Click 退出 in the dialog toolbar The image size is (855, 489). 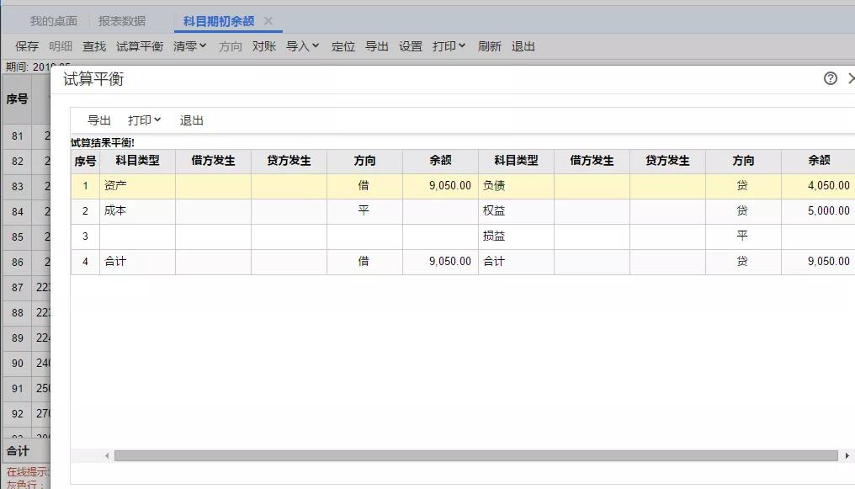coord(192,120)
